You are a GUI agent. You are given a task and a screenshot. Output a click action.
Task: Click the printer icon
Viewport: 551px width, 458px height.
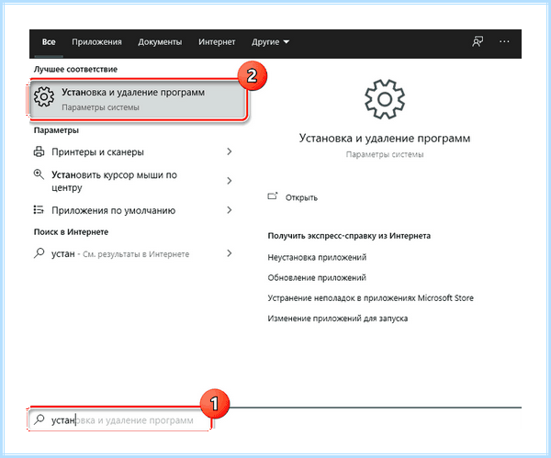39,151
